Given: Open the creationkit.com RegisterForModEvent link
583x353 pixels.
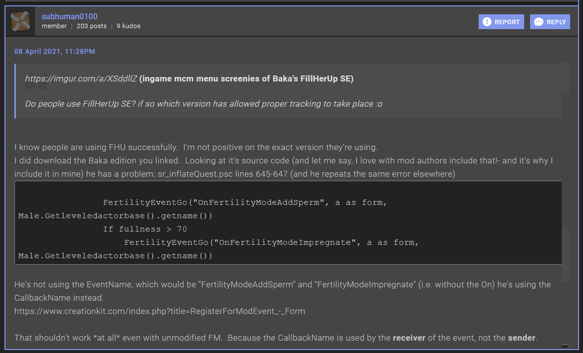Looking at the screenshot, I should pyautogui.click(x=160, y=311).
